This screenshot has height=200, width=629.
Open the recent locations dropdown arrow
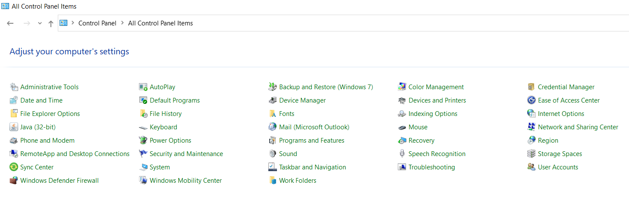click(40, 23)
